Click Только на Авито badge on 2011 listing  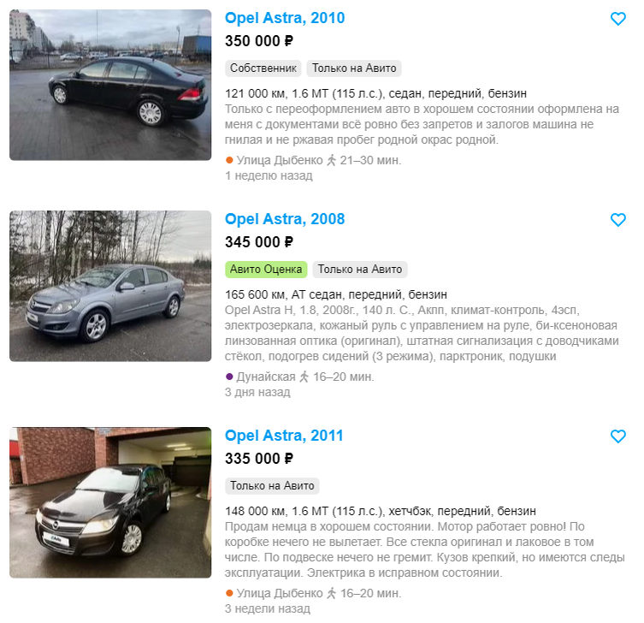tap(272, 486)
